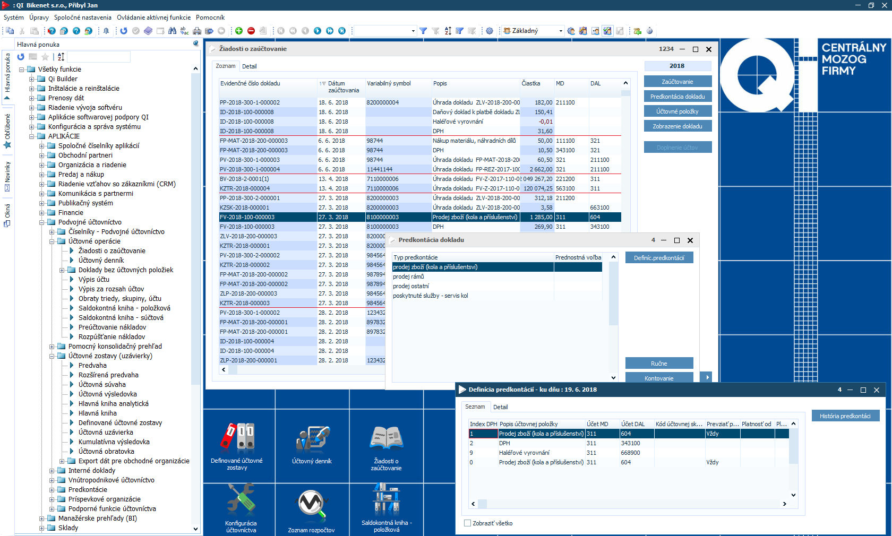Click the green add new record icon
The width and height of the screenshot is (892, 536).
[239, 31]
